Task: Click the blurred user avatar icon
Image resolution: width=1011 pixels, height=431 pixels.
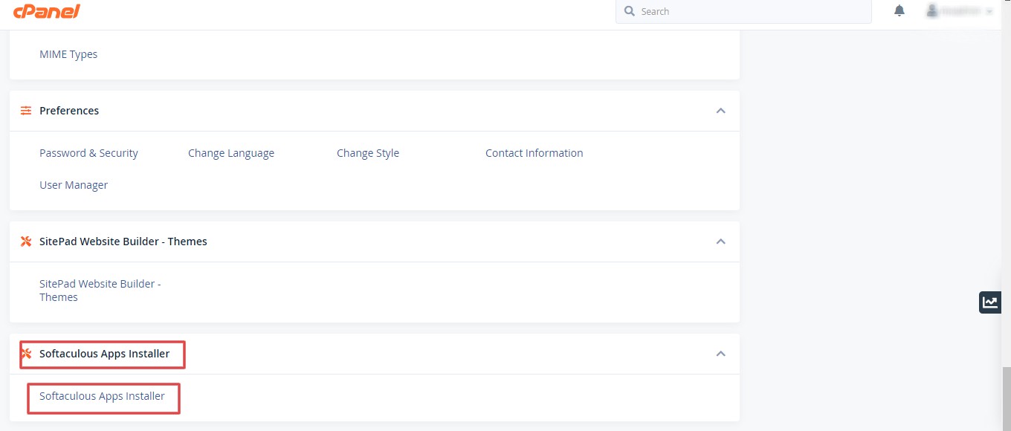Action: pyautogui.click(x=932, y=10)
